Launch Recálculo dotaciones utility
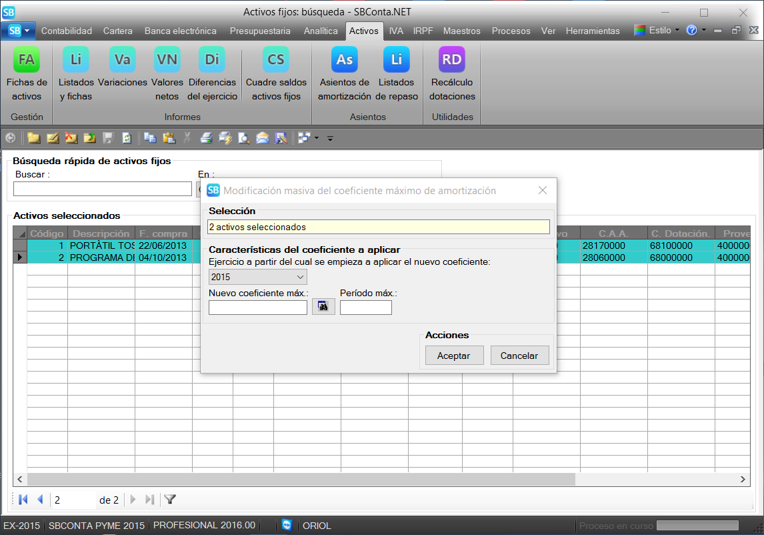This screenshot has width=764, height=535. tap(452, 60)
